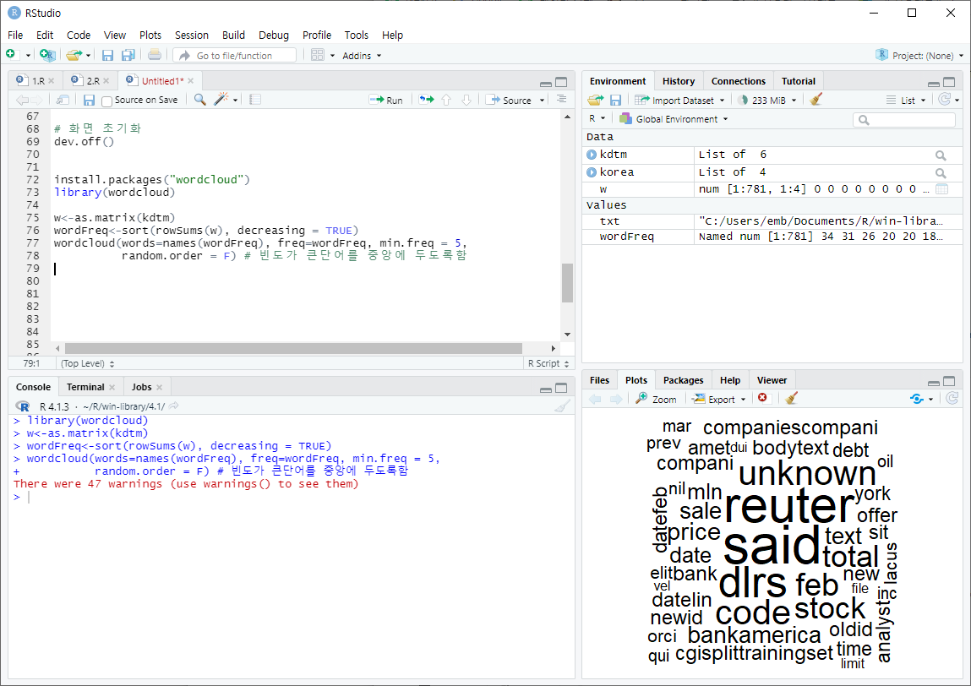Click the Save all documents icon
The height and width of the screenshot is (686, 971).
(x=128, y=55)
